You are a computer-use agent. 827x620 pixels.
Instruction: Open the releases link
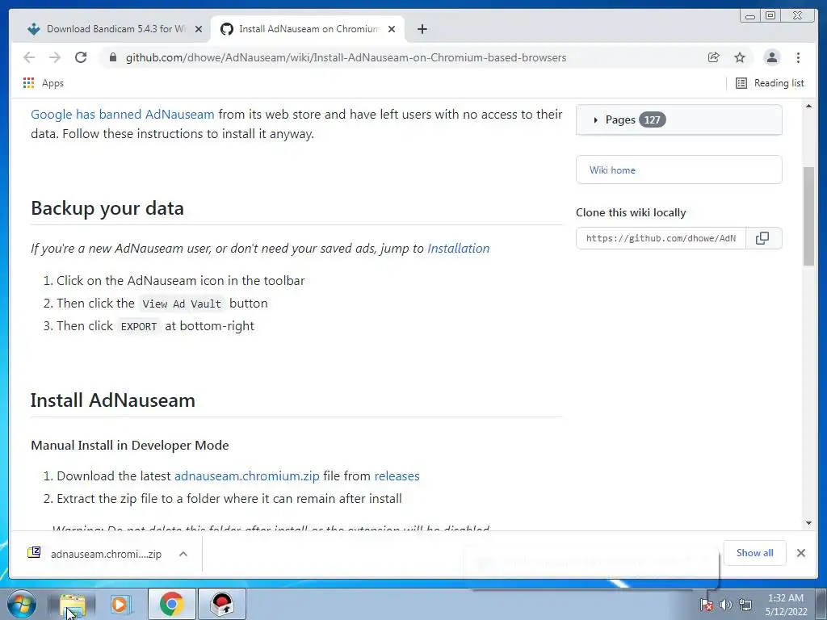coord(397,476)
